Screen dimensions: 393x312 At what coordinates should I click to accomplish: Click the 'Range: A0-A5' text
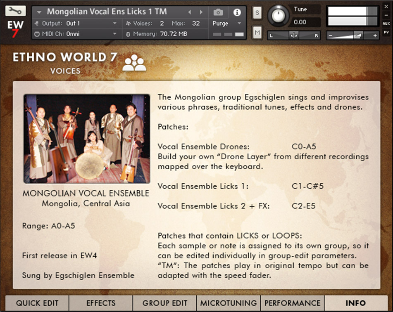point(49,226)
